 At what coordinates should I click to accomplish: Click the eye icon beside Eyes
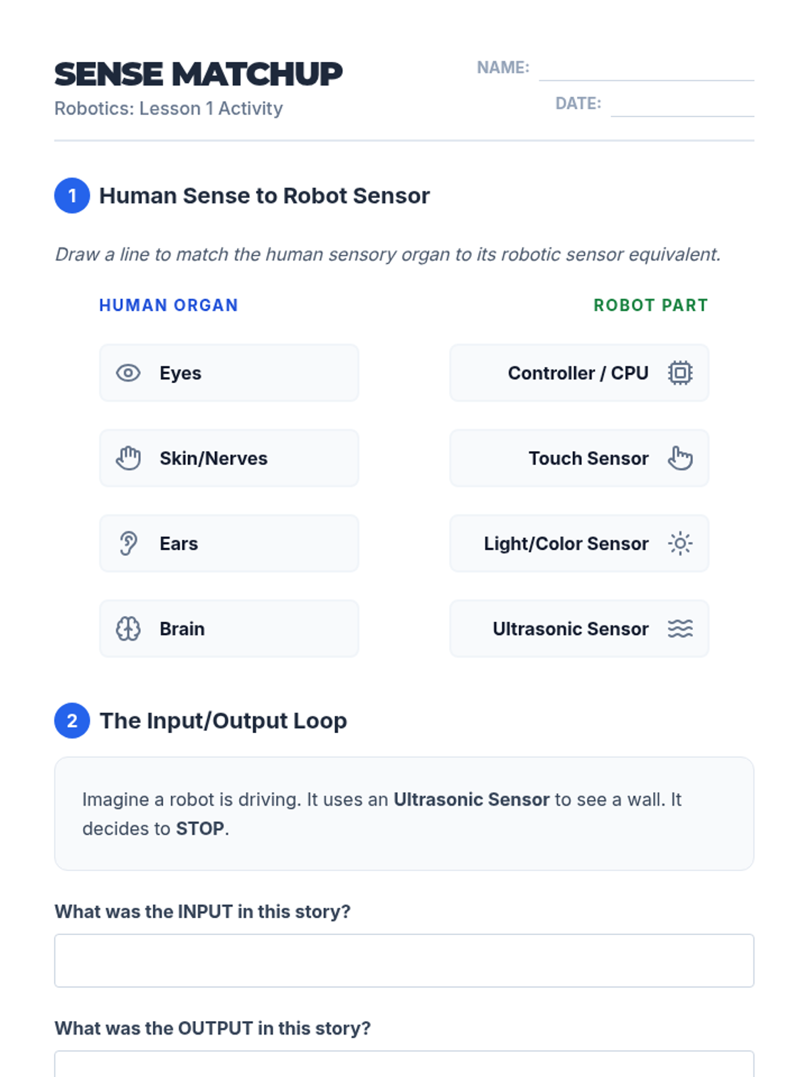coord(128,373)
